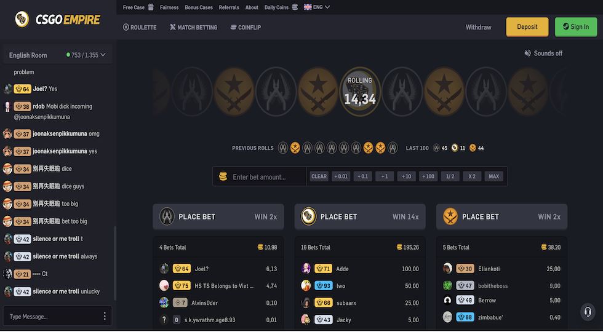The image size is (603, 332).
Task: Click the Type Message chat field
Action: click(x=52, y=316)
